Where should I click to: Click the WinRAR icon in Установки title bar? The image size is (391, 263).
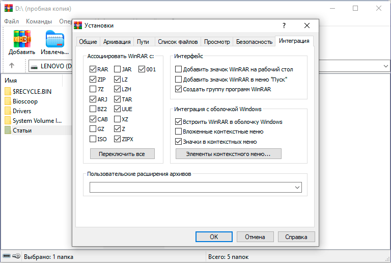coord(78,25)
